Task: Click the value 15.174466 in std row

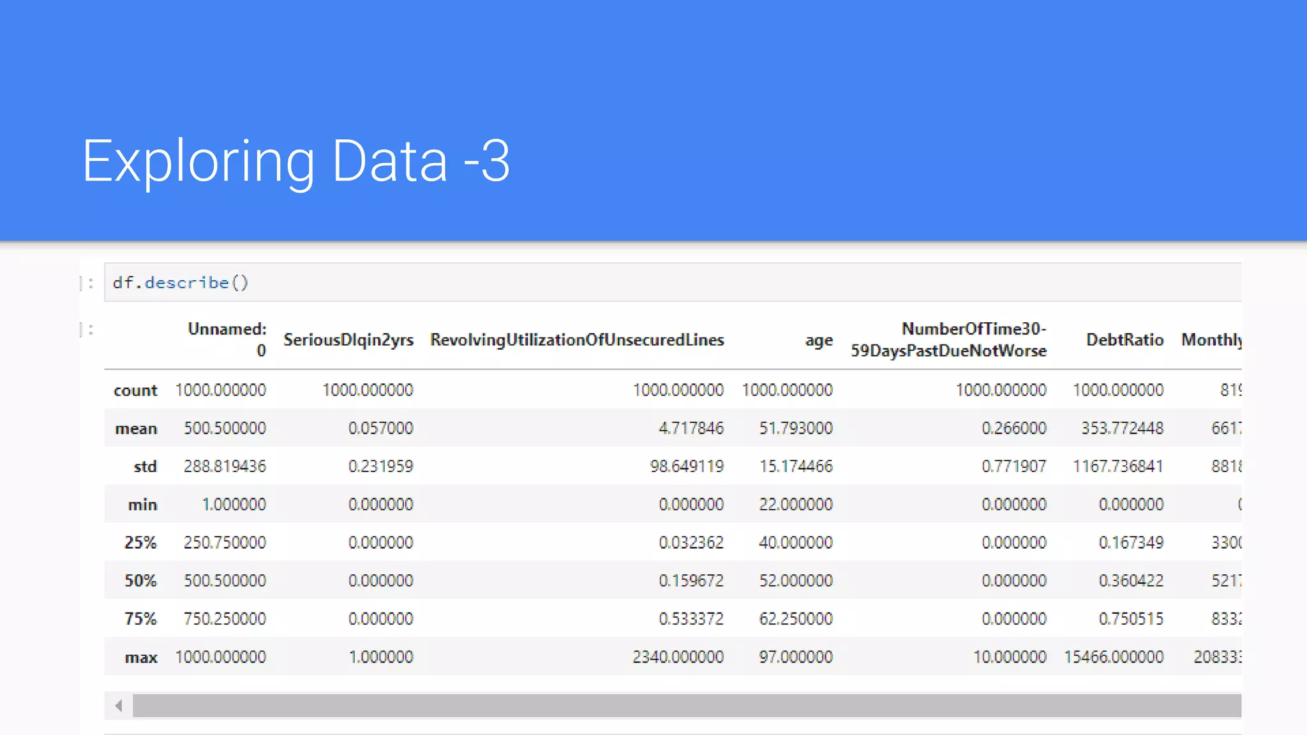Action: [x=796, y=466]
